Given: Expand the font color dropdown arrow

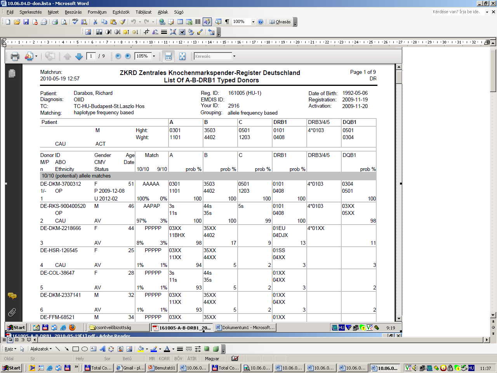Looking at the screenshot, I should 173,349.
